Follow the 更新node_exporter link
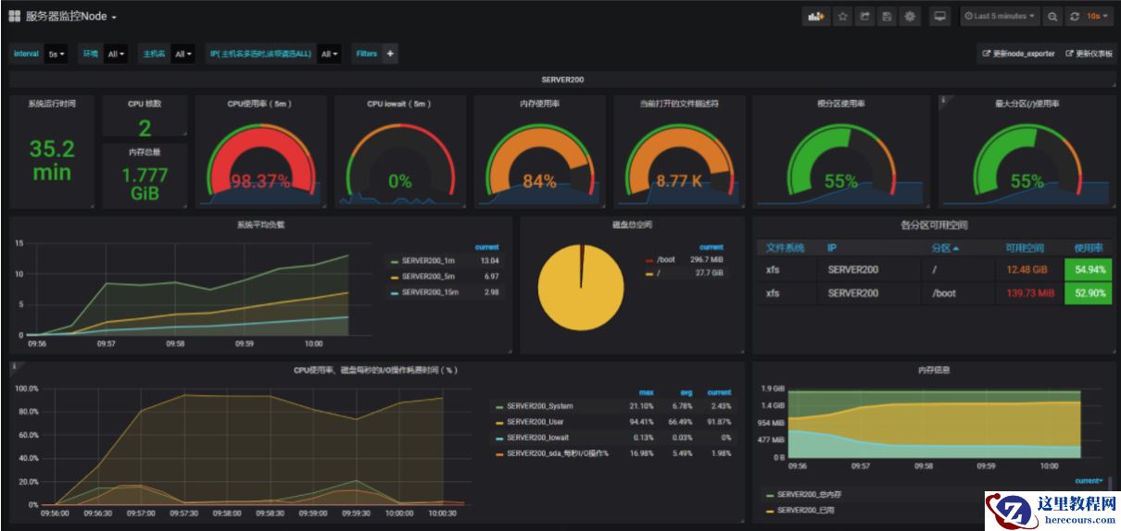 1018,54
